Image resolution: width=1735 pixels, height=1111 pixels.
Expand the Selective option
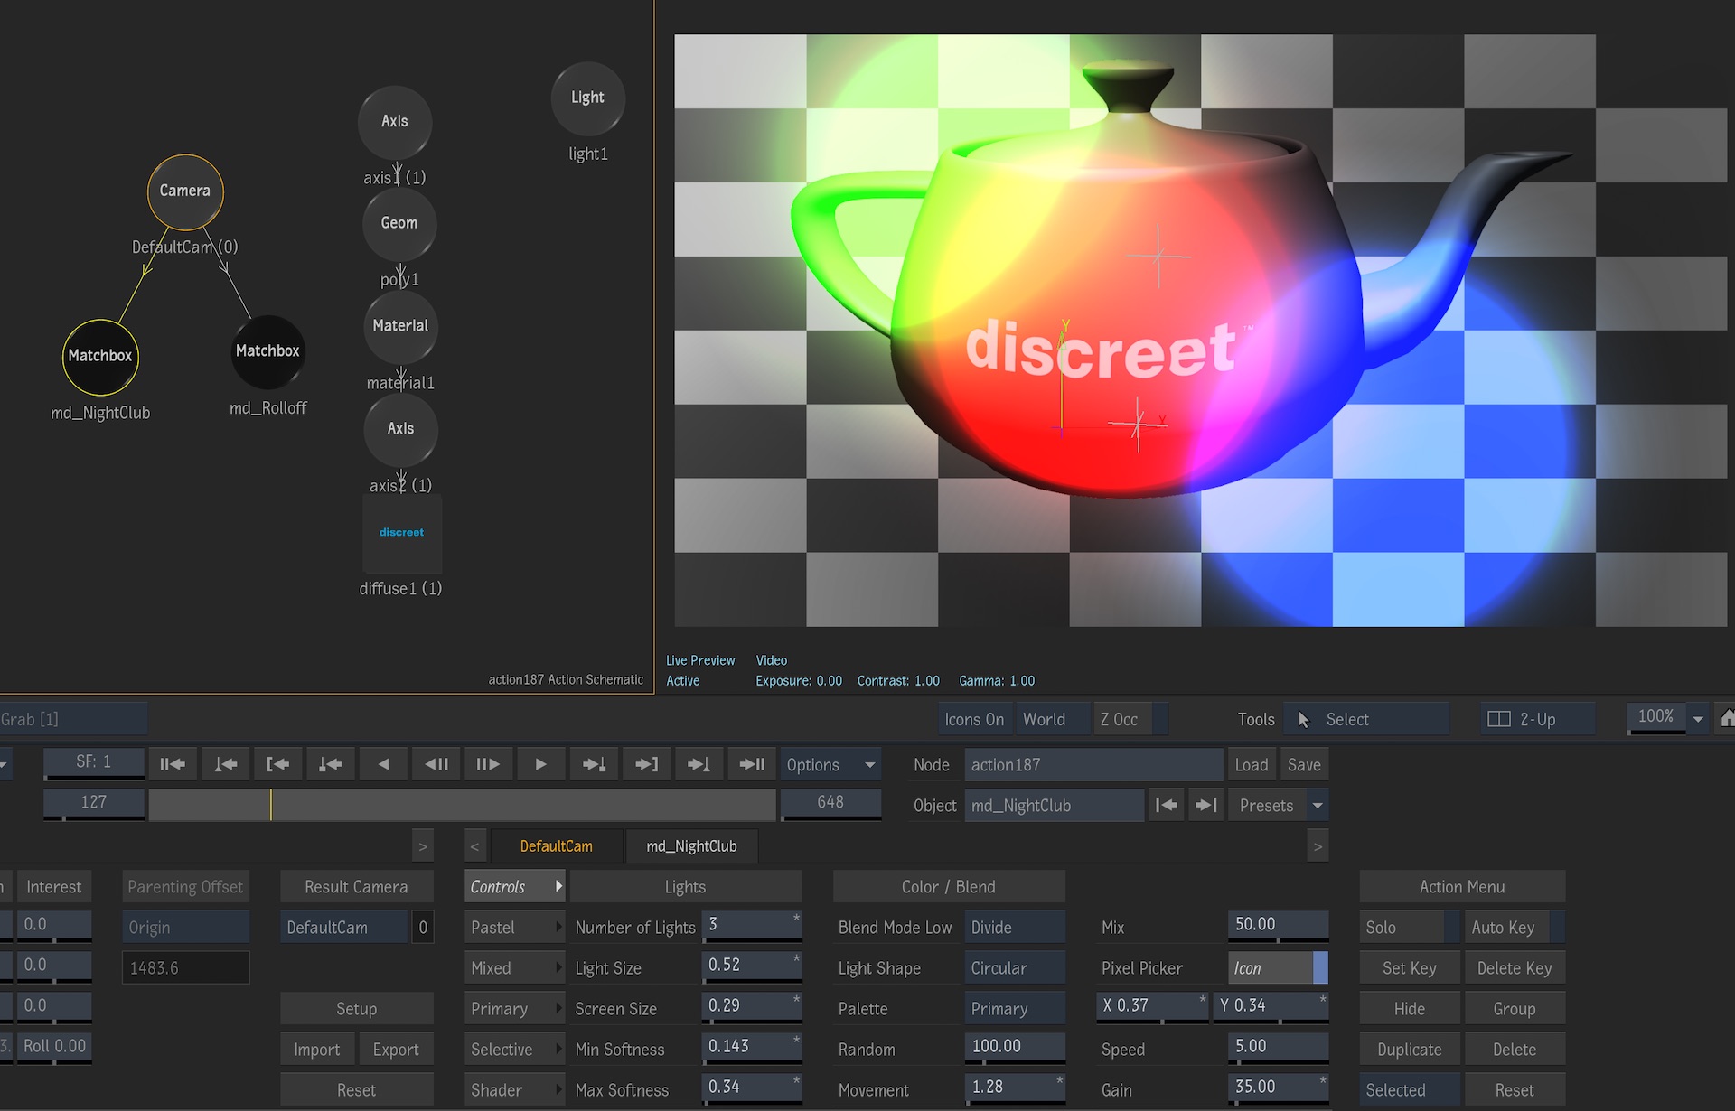click(514, 1049)
